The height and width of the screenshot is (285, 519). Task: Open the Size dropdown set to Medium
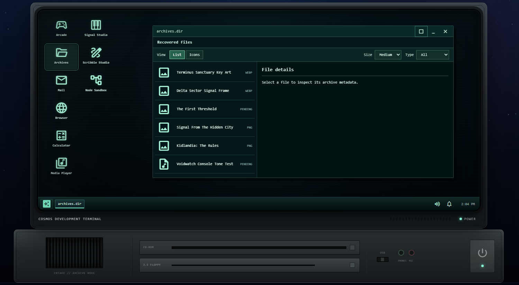[388, 55]
